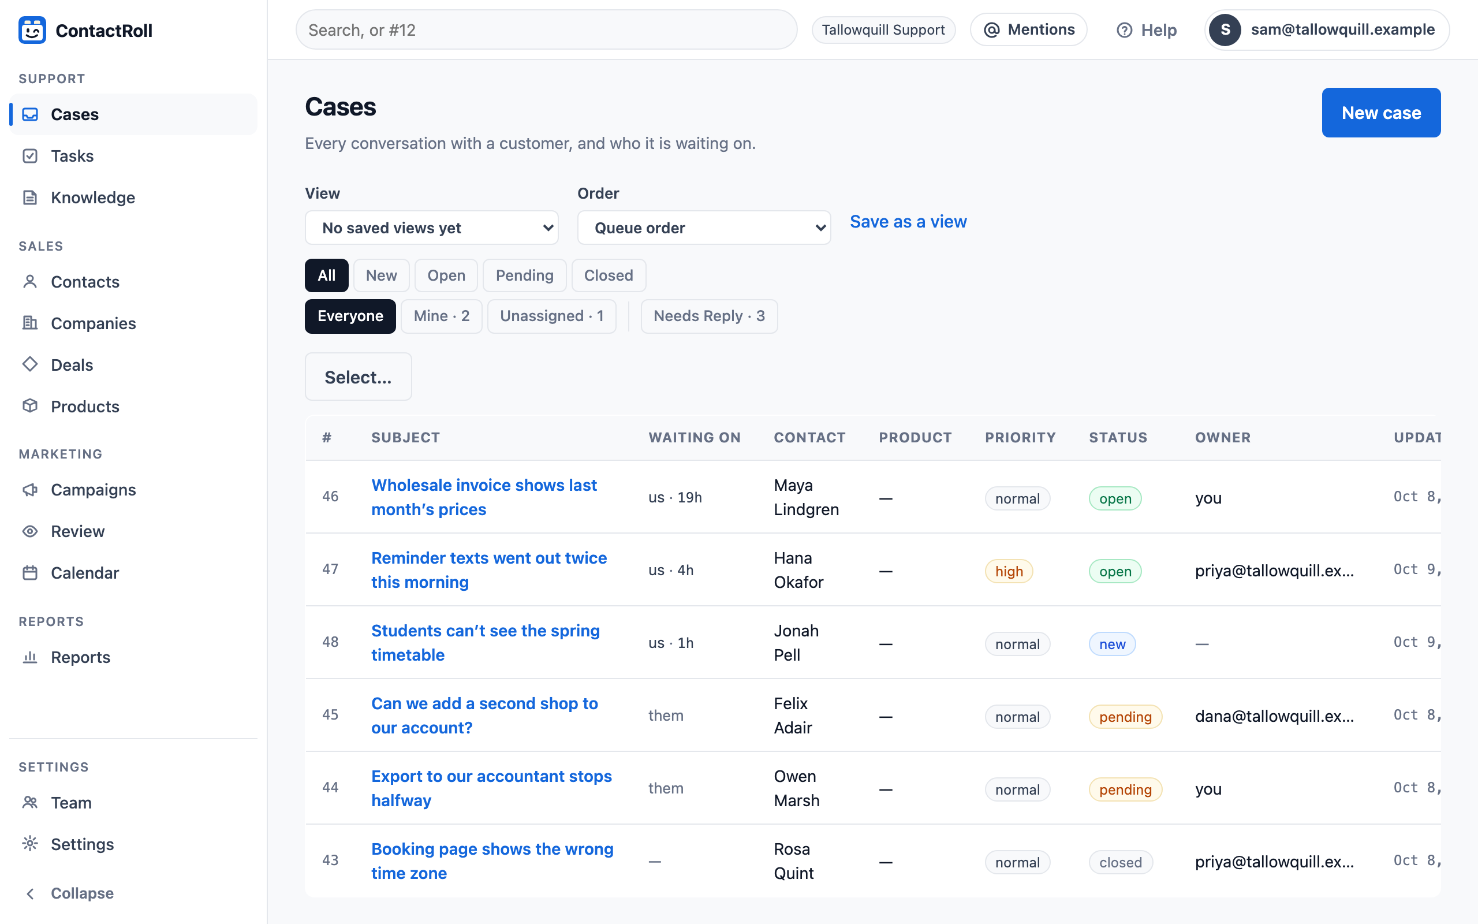Viewport: 1478px width, 924px height.
Task: Click the user avatar with letter S
Action: 1225,30
